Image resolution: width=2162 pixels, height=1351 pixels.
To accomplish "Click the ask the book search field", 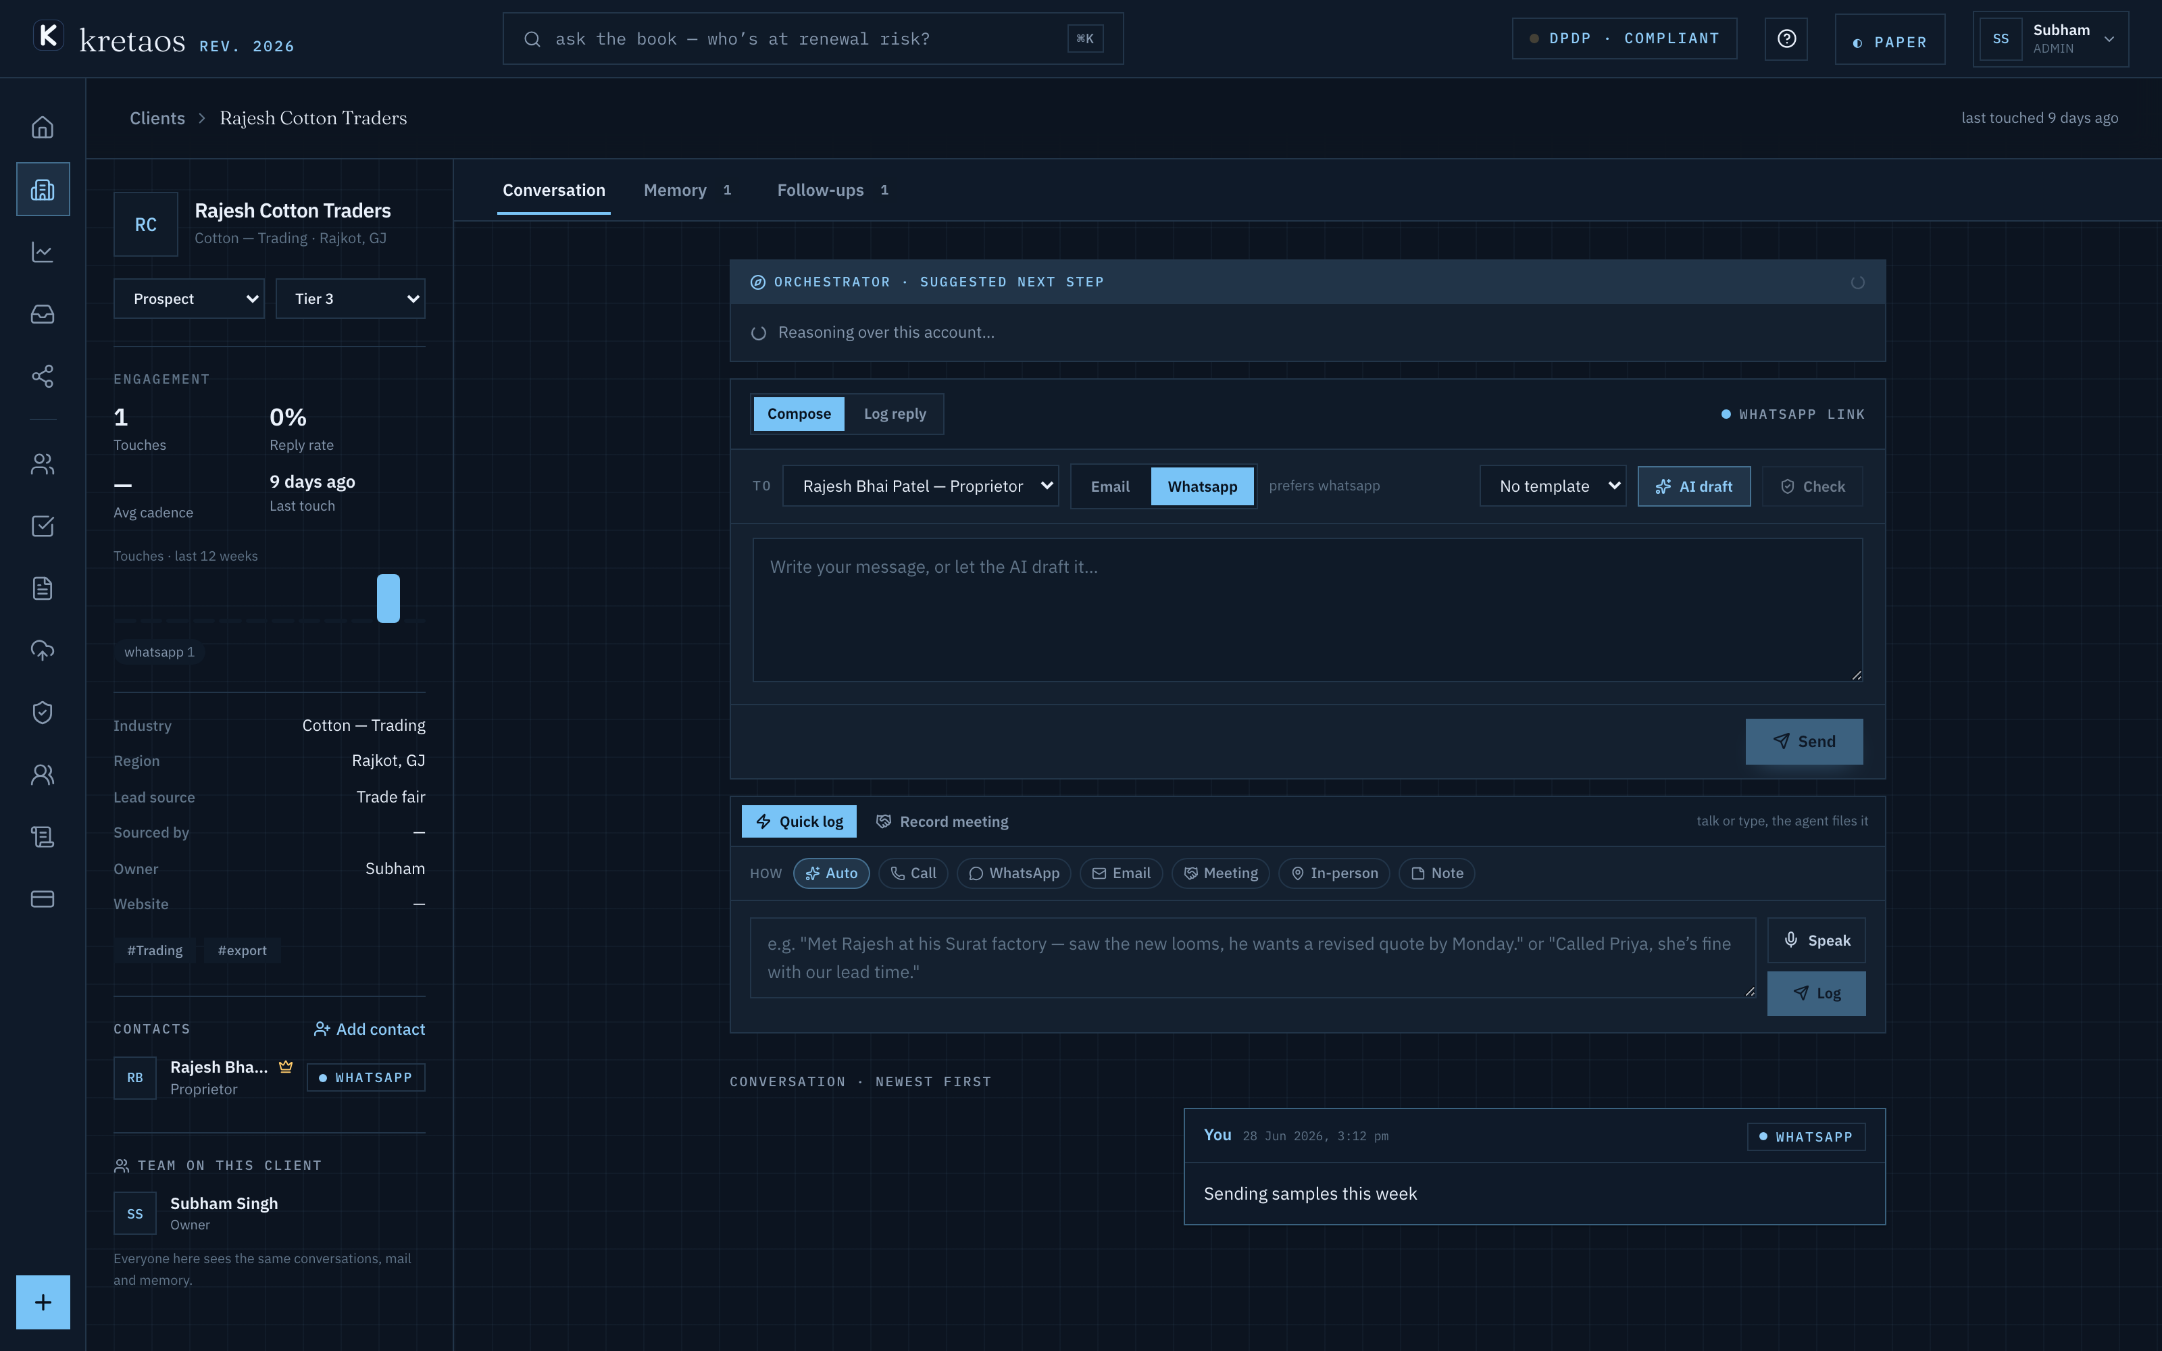I will coord(813,39).
